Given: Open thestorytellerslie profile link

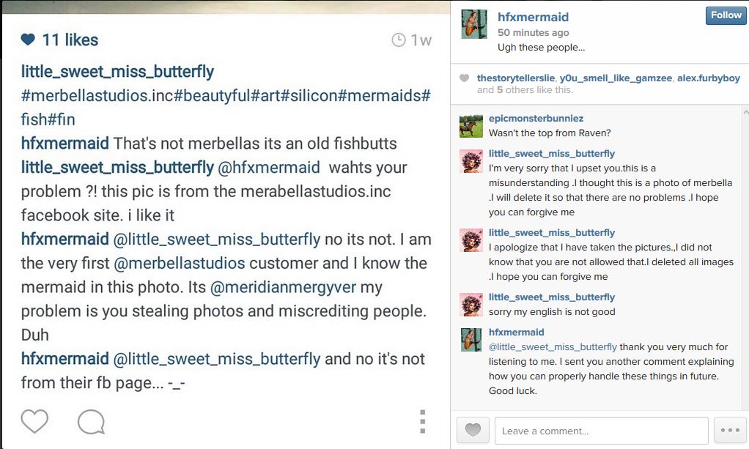Looking at the screenshot, I should (516, 78).
